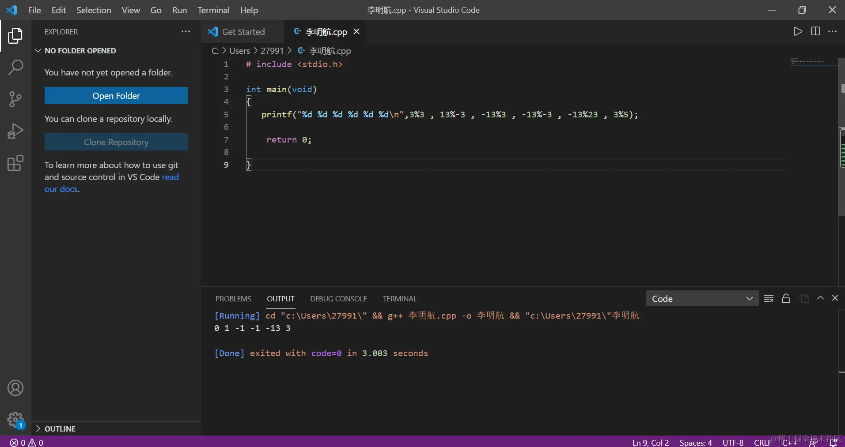Switch to the Get Started tab

coord(243,31)
